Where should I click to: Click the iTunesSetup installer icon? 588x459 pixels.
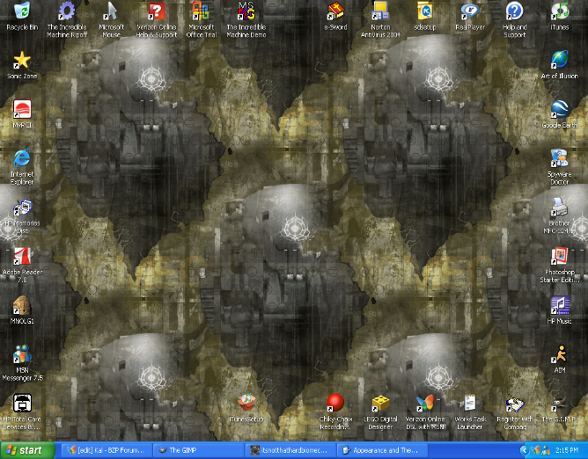(x=246, y=404)
